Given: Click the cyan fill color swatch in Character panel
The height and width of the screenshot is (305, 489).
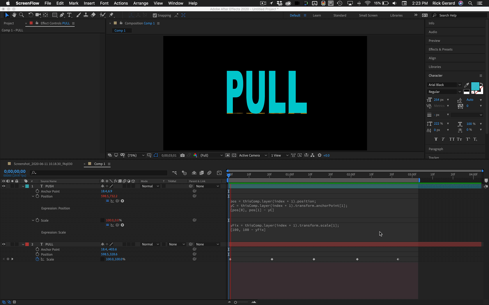Looking at the screenshot, I should (x=475, y=86).
